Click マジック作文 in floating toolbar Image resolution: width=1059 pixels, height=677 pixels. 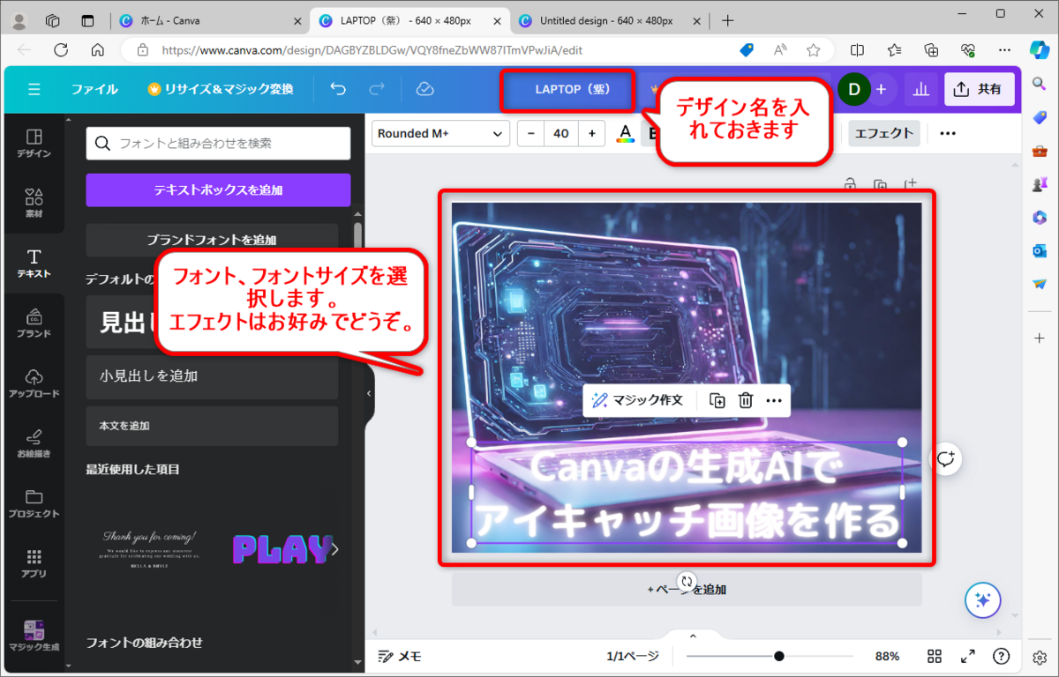coord(638,400)
